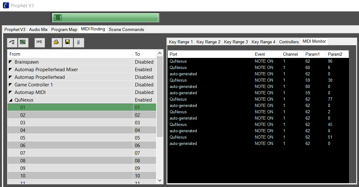Click the paperclip attach icon

[79, 42]
